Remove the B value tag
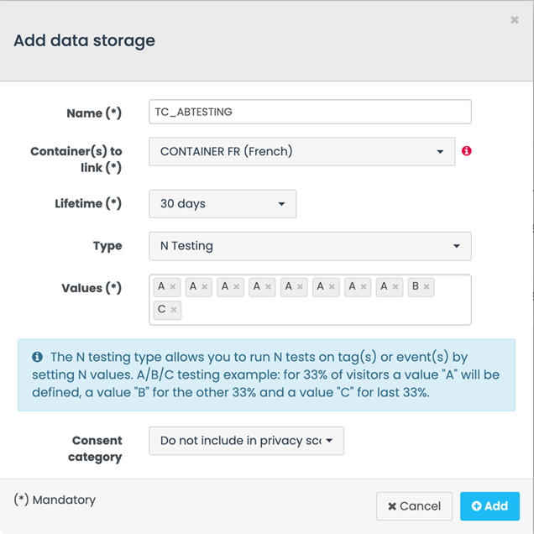Screen dimensions: 534x534 pos(427,287)
